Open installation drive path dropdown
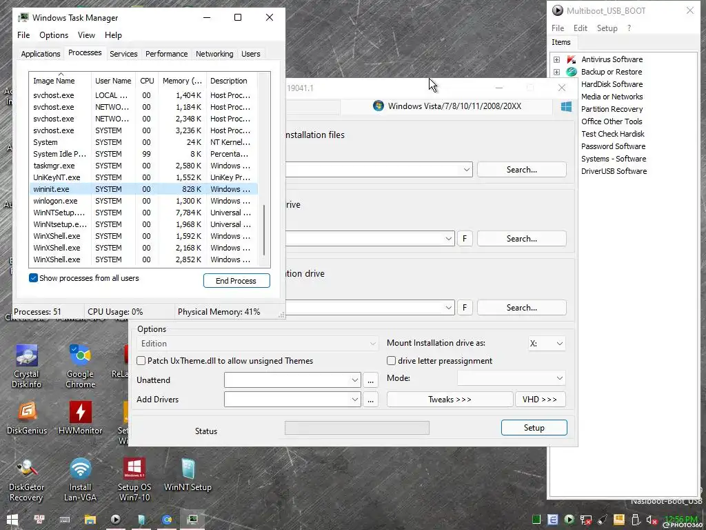Screen dimensions: 706x530 coord(448,308)
